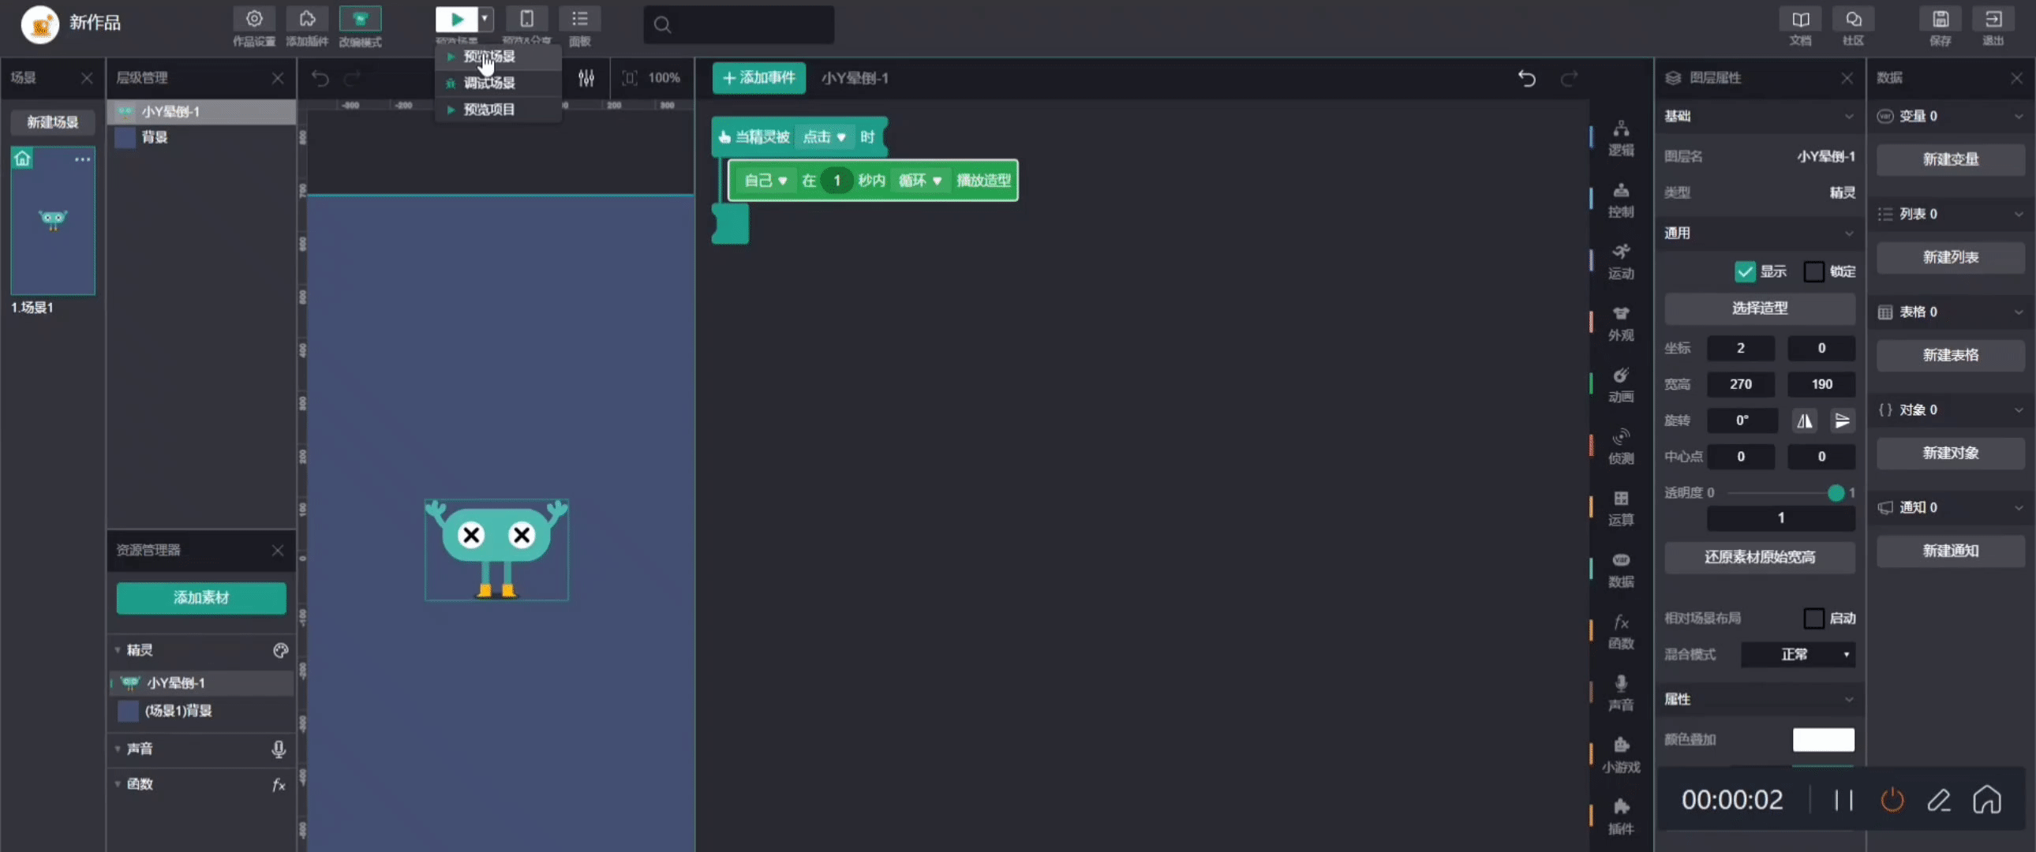This screenshot has height=852, width=2036.
Task: Enable the 锁定 checkbox
Action: coord(1814,272)
